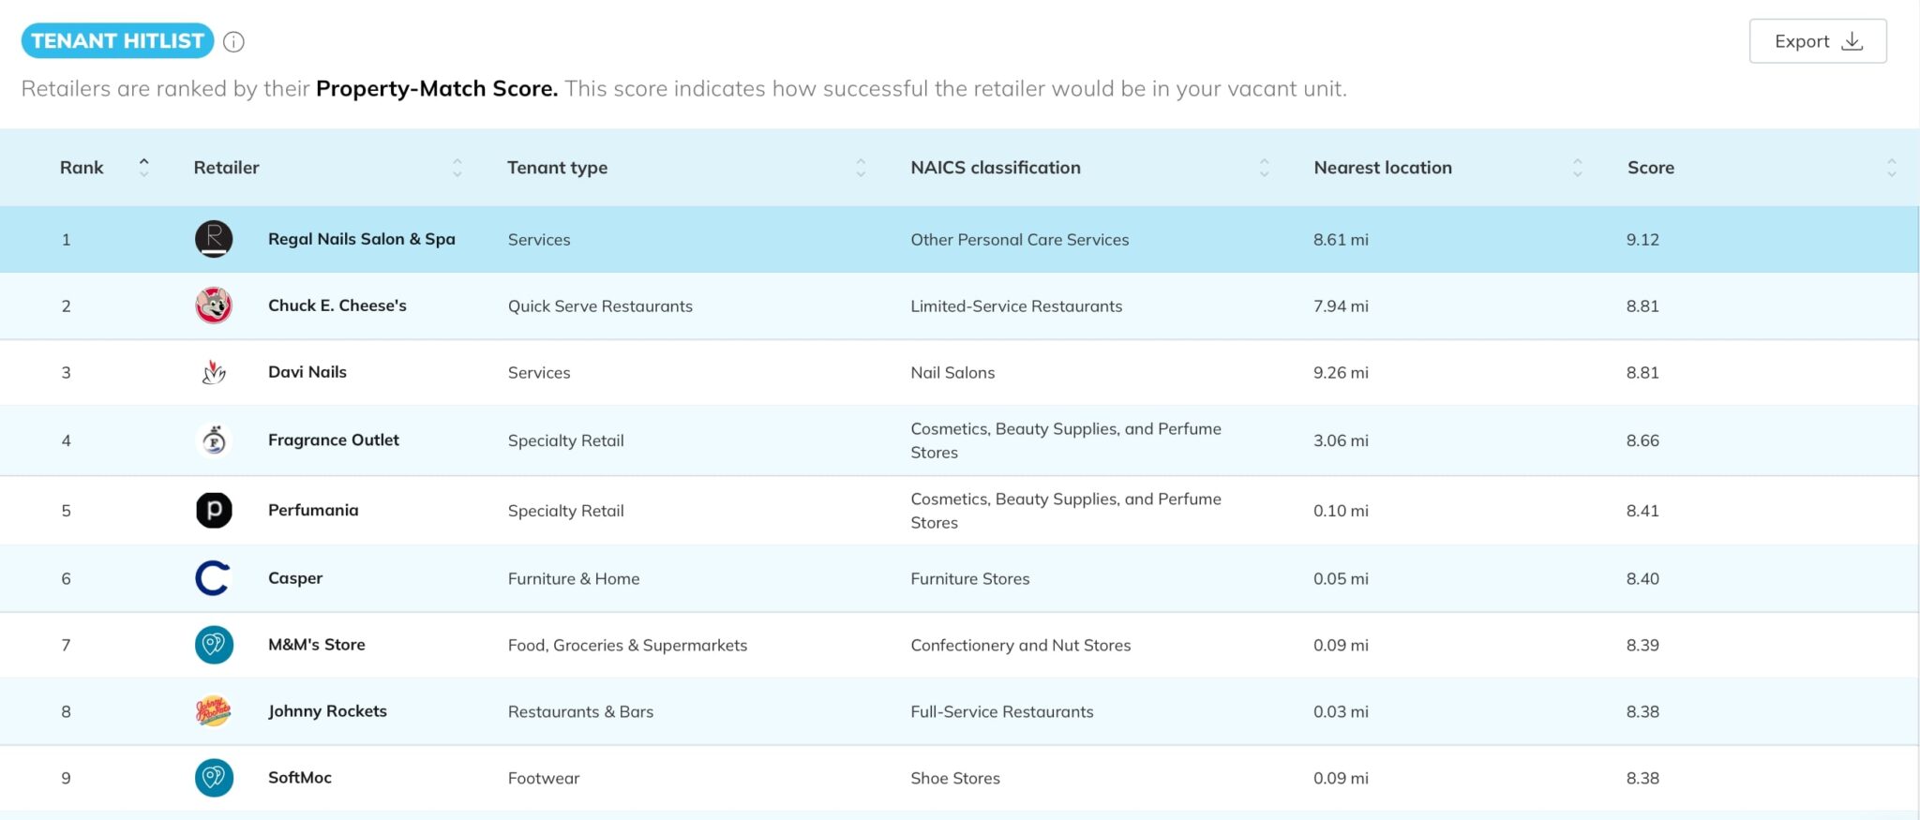Click the Perfumania black P logo
Viewport: 1920px width, 820px height.
[x=214, y=510]
